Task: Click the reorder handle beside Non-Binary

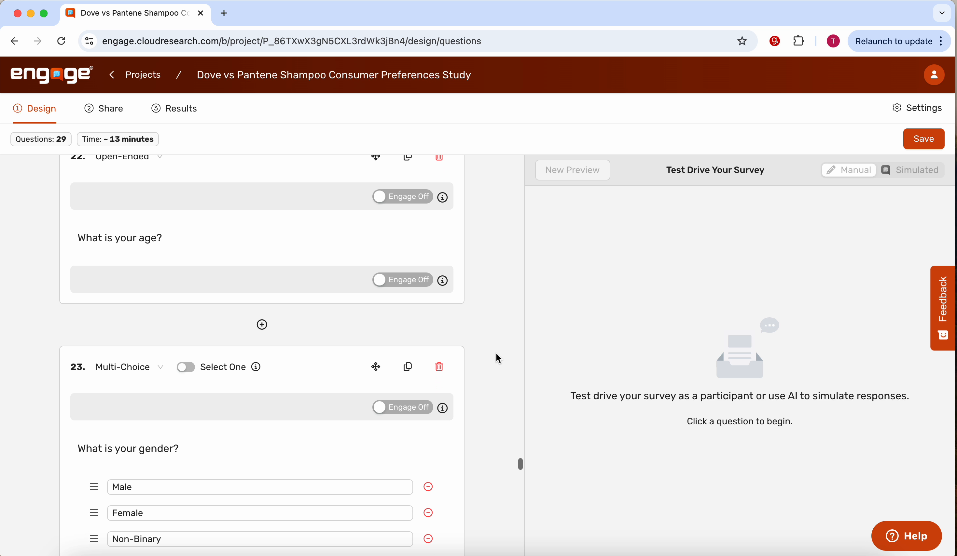Action: pos(94,538)
